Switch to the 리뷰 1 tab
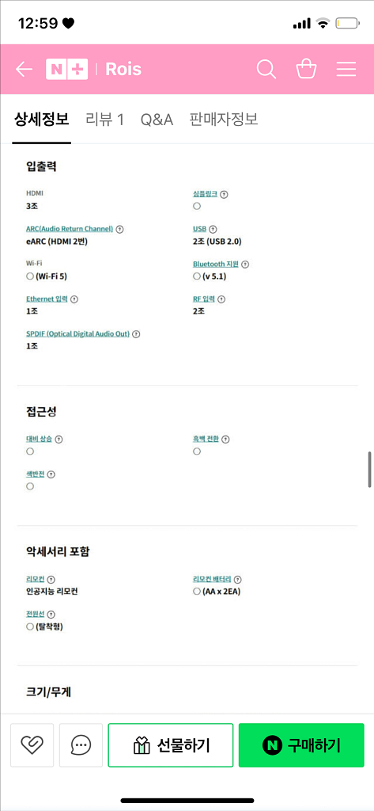Screen dimensions: 374x811 [x=105, y=120]
